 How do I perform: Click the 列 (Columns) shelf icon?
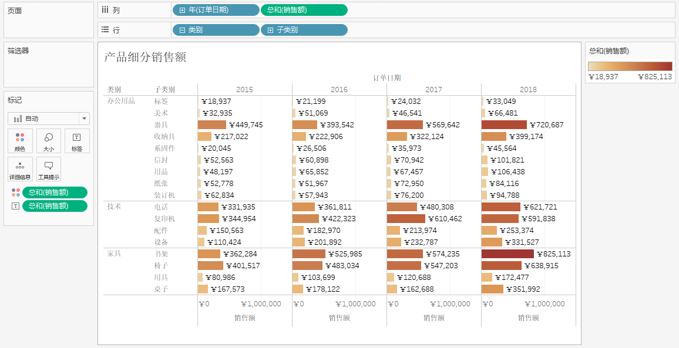pos(105,10)
